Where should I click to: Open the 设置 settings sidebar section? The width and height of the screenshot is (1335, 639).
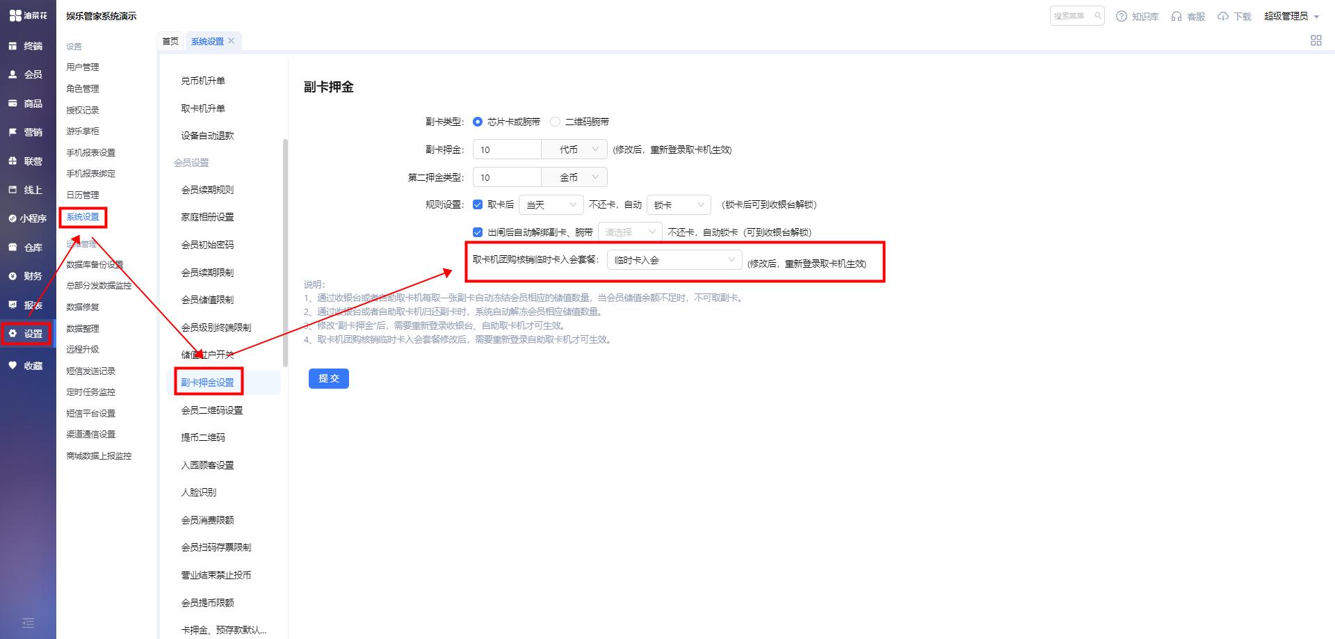coord(26,334)
